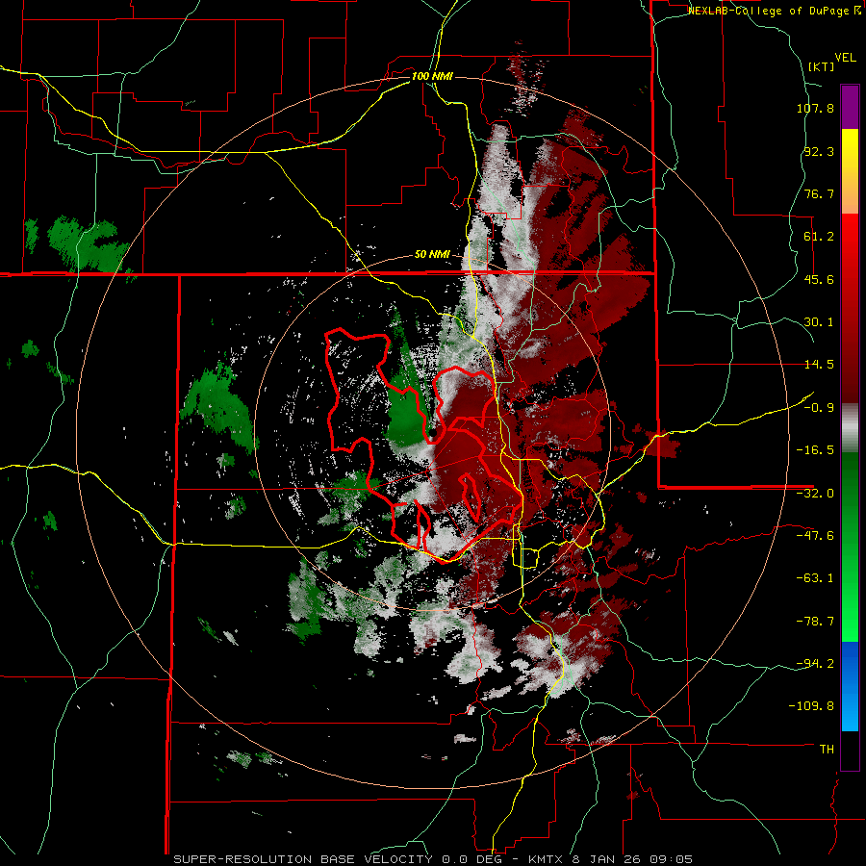
Task: Click the purple segment of the color bar
Action: [x=850, y=107]
